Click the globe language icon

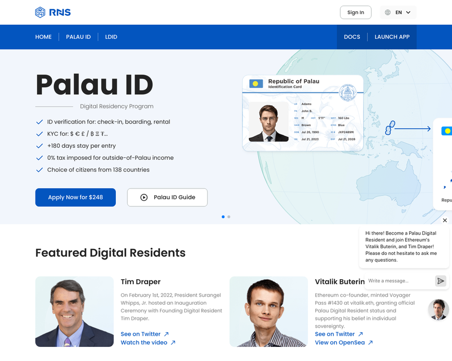coord(388,12)
